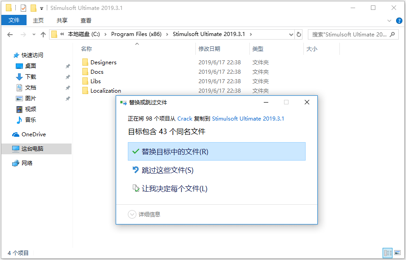Click Stimulsoft Ultimate 2019.3.1 destination link
Screen dimensions: 406x260
click(248, 119)
